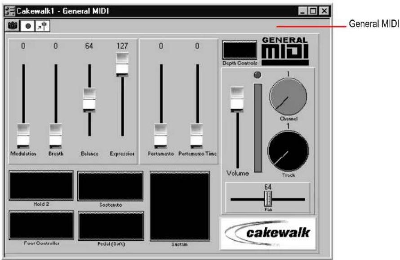Toggle the Depth Controls button
Image resolution: width=400 pixels, height=260 pixels.
click(240, 50)
